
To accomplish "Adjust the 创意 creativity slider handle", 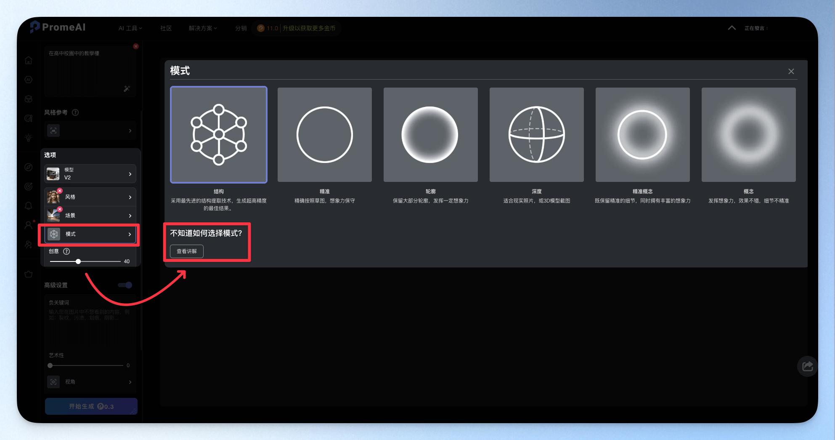I will click(78, 261).
